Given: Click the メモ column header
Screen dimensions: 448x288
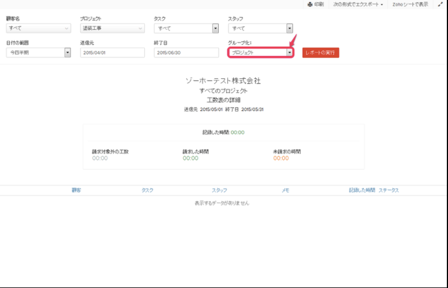Looking at the screenshot, I should pos(285,190).
